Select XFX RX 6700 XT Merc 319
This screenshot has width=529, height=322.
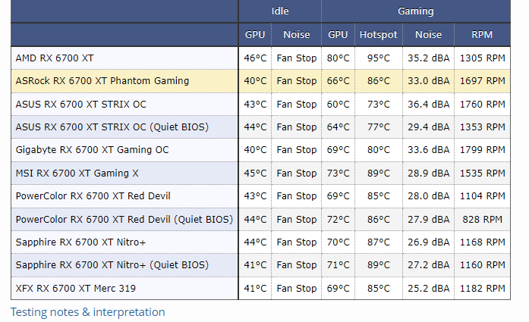(77, 288)
